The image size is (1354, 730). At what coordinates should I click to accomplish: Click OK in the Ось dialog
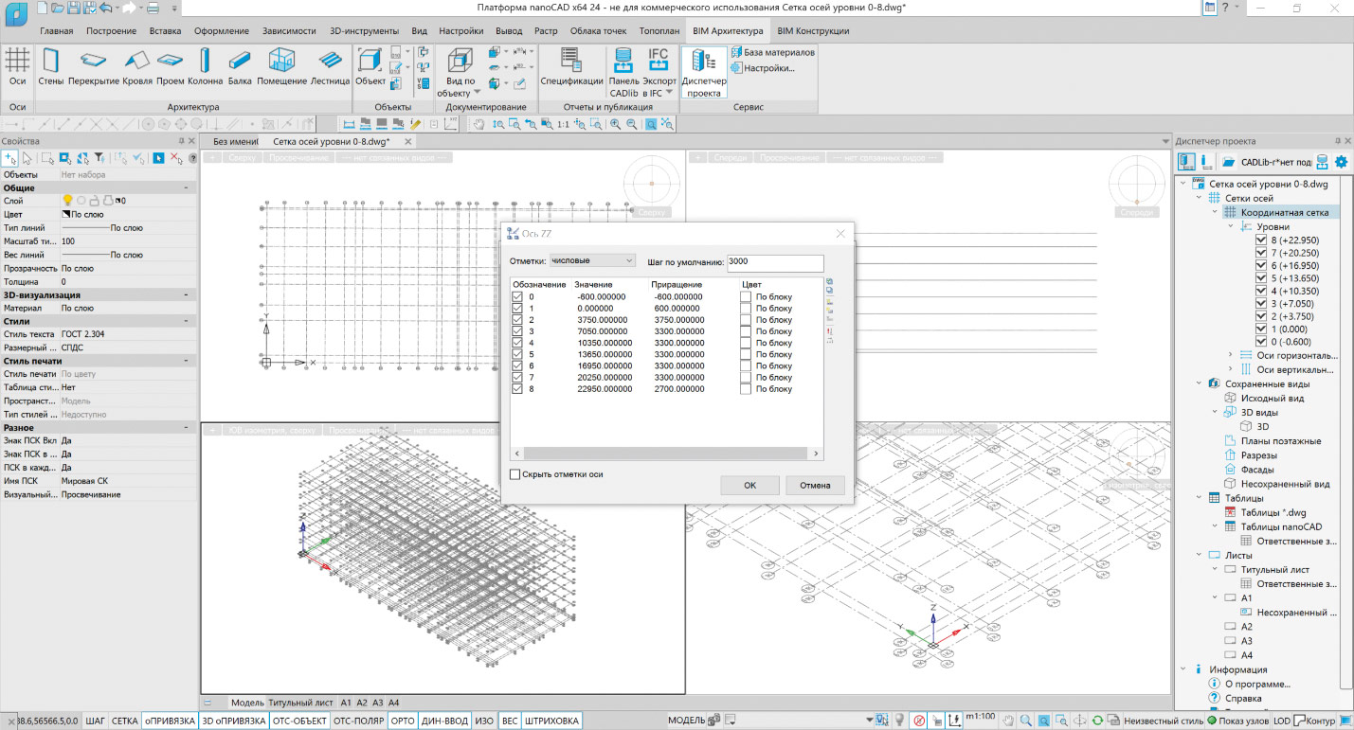pos(749,485)
